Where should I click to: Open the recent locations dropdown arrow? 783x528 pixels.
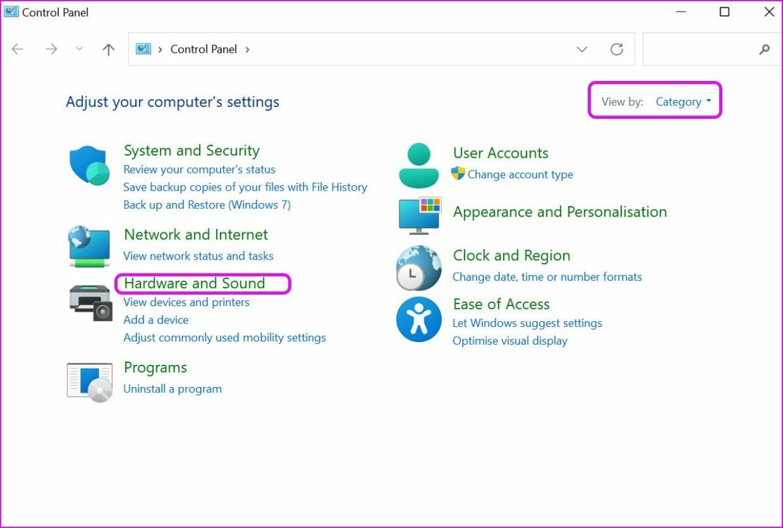tap(80, 50)
